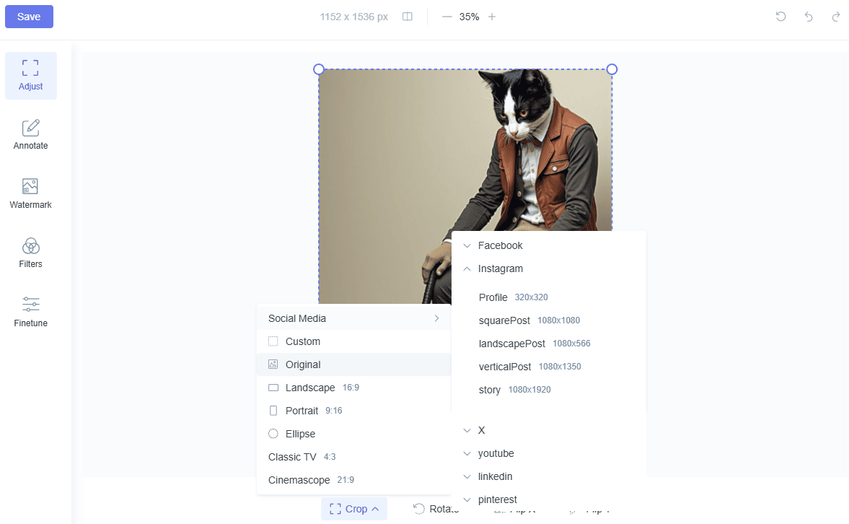This screenshot has width=849, height=524.
Task: Choose the Original crop option
Action: (x=354, y=364)
